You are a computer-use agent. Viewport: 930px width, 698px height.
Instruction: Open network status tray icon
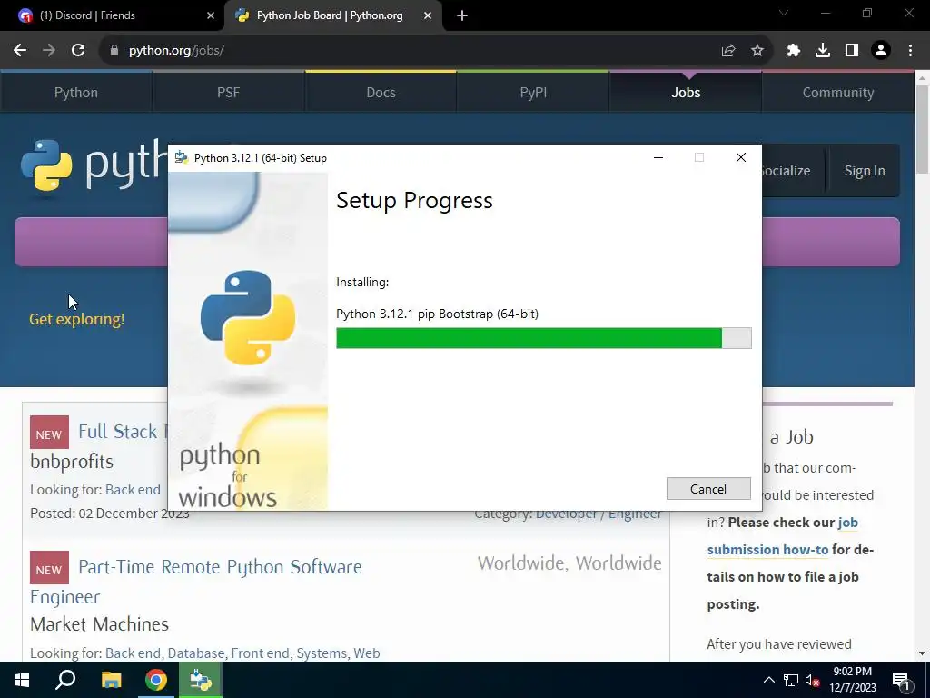[791, 680]
